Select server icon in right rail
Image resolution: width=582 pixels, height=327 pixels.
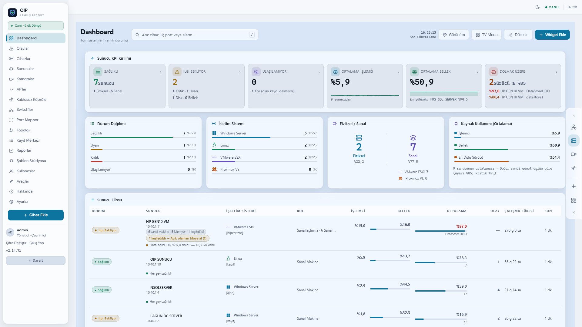(574, 141)
